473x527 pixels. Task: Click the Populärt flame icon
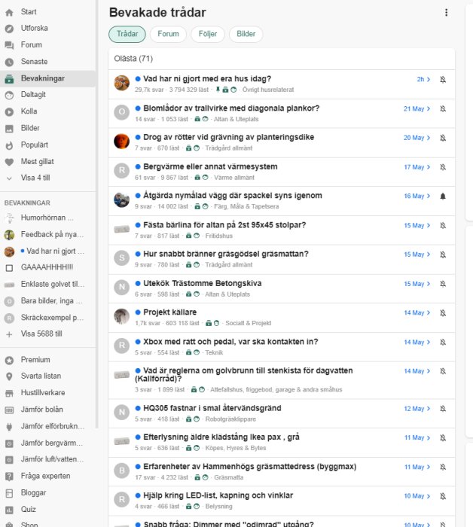coord(9,145)
